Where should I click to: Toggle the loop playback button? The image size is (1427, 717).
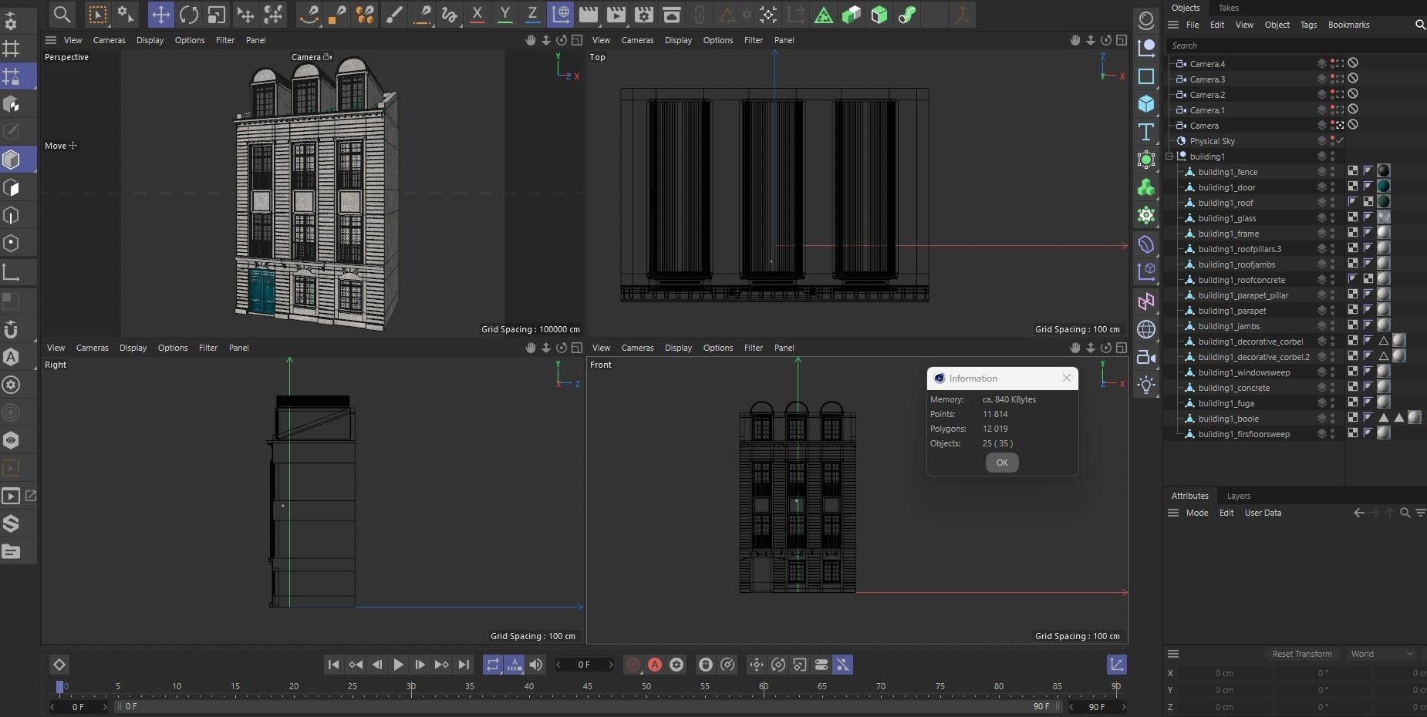coord(492,665)
